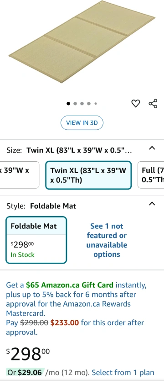This screenshot has width=164, height=381.
Task: Tap the heart wishlist icon
Action: coord(136,104)
